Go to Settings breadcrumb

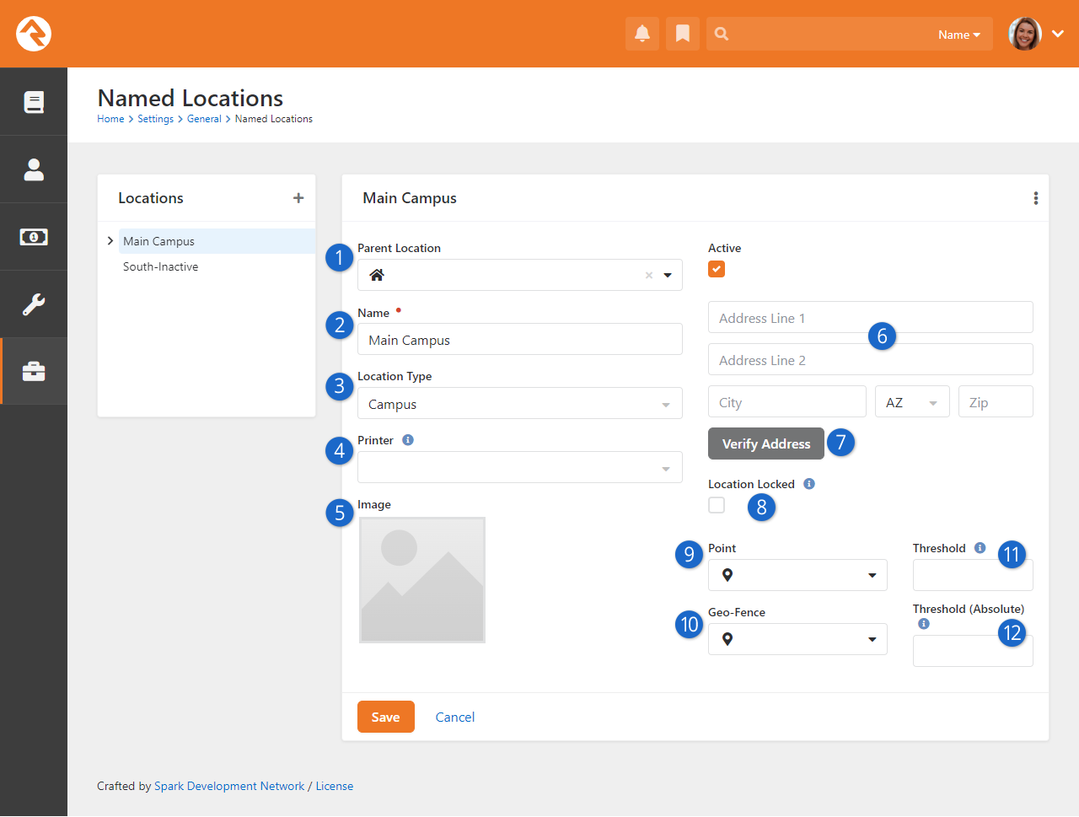[x=155, y=119]
